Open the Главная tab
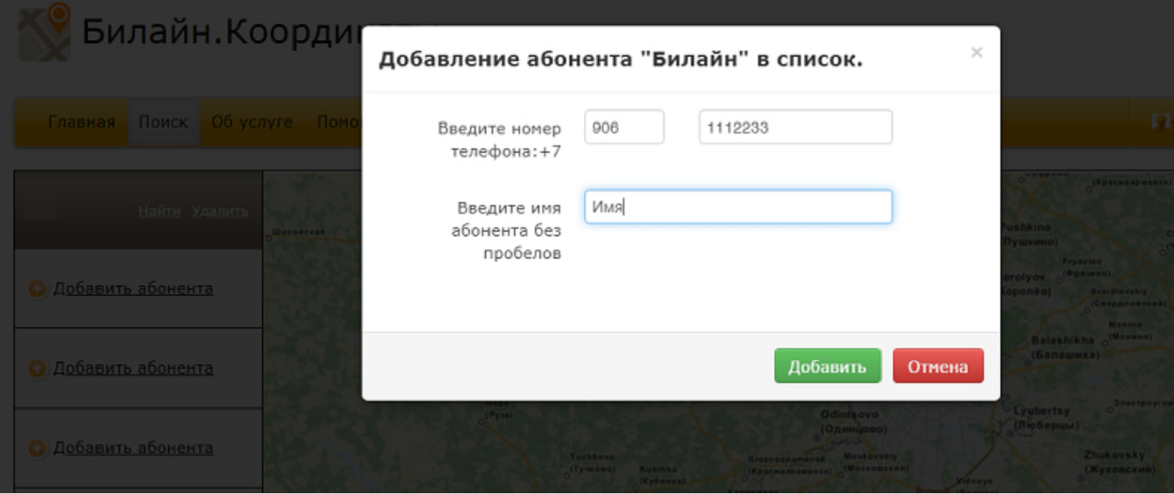This screenshot has width=1174, height=494. click(81, 122)
